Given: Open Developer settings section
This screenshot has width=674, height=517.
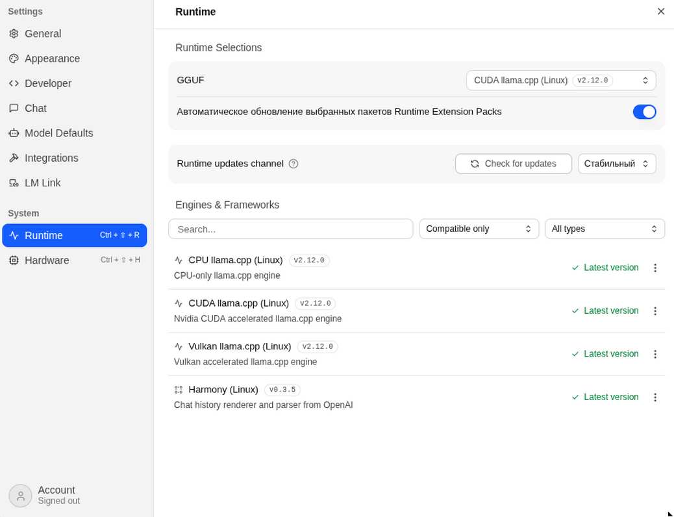Looking at the screenshot, I should [75, 83].
